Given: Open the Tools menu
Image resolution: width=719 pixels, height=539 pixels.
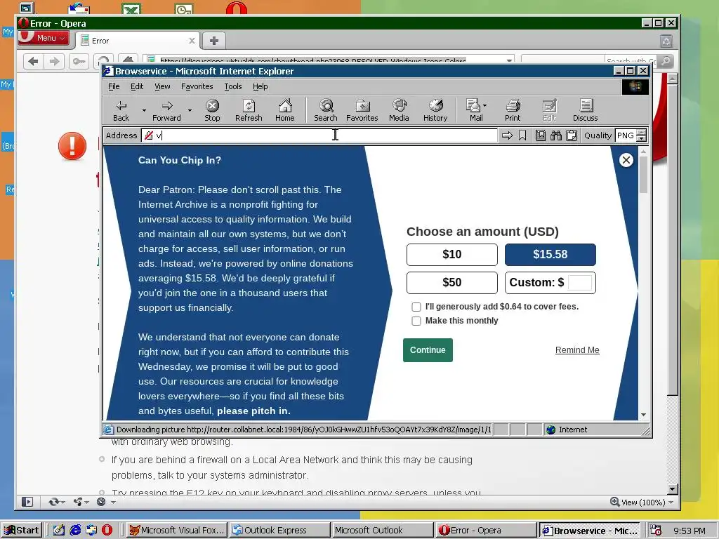Looking at the screenshot, I should (x=233, y=86).
